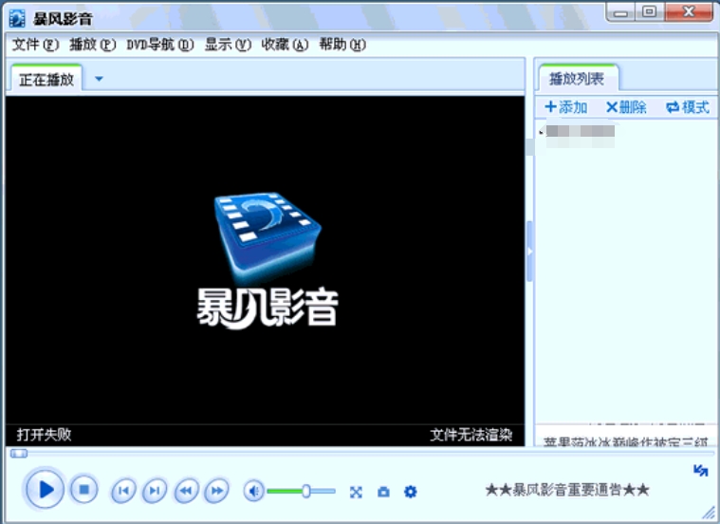The width and height of the screenshot is (720, 524).
Task: Click the seek bar handle
Action: (x=19, y=454)
